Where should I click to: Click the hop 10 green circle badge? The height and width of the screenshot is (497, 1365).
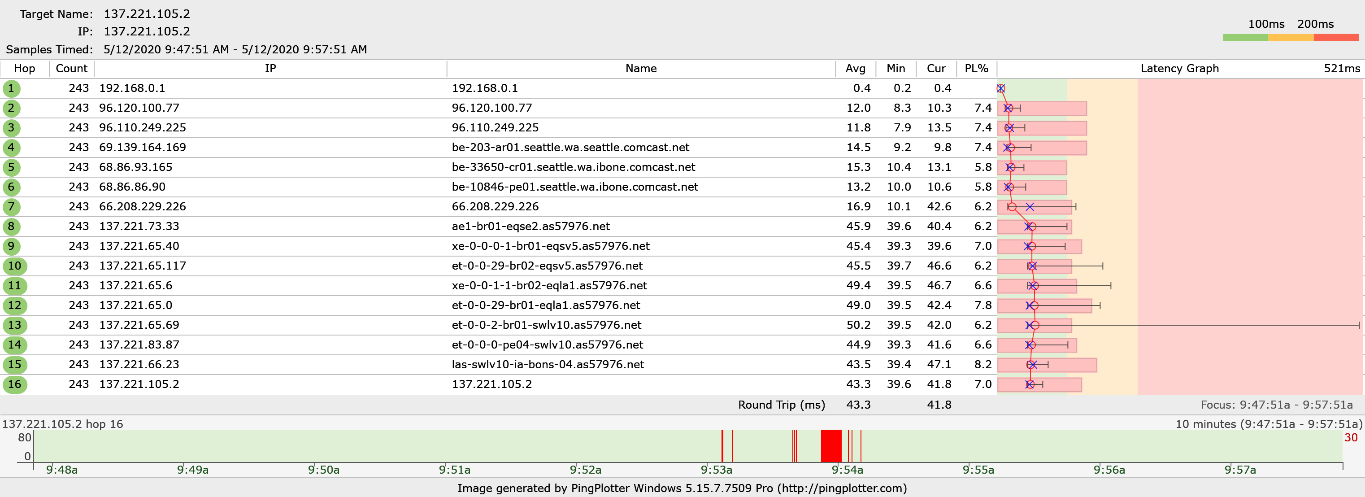point(14,266)
